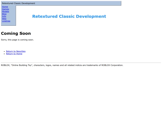
Task: Click the ROBLOX trademark footer text
Action: click(x=62, y=65)
